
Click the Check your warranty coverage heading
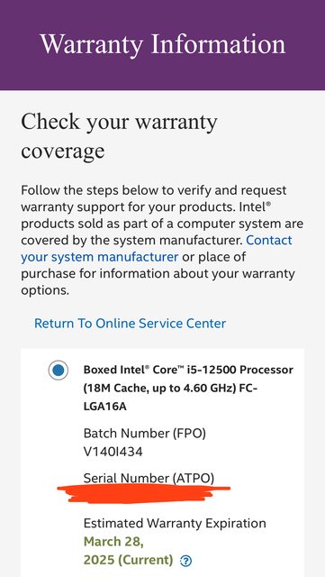click(119, 136)
